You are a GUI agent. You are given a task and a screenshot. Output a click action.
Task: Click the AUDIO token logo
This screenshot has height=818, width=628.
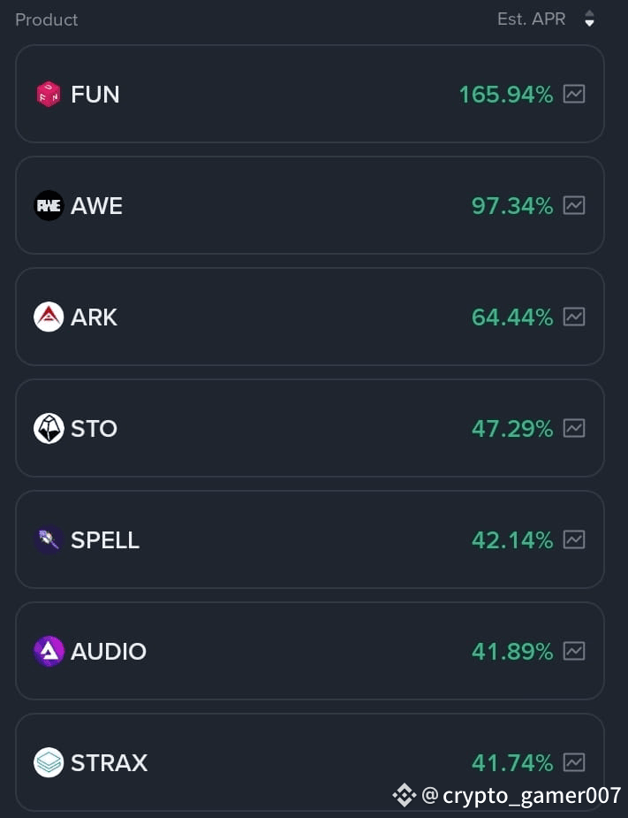(49, 651)
